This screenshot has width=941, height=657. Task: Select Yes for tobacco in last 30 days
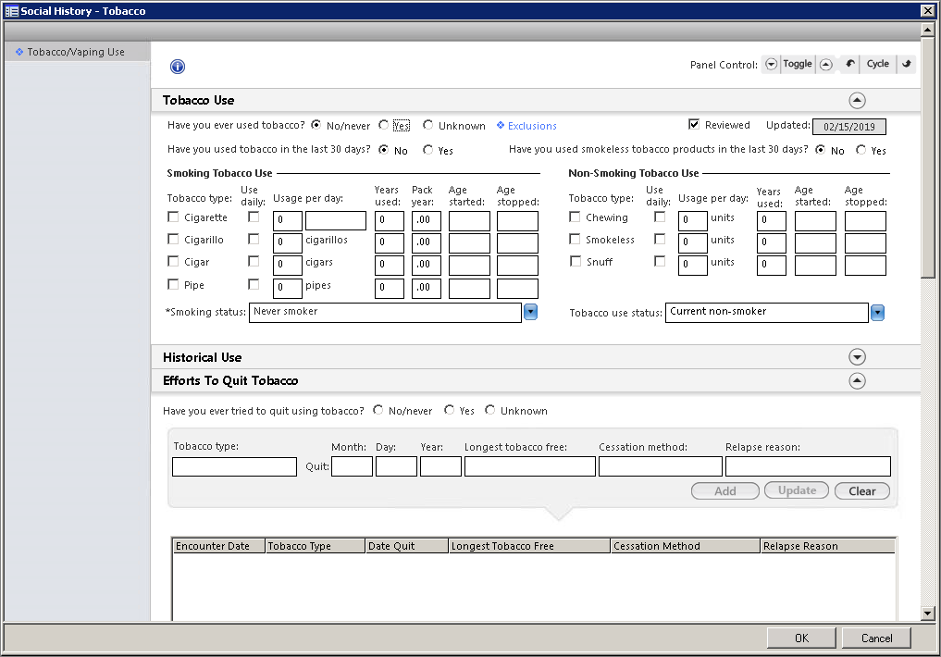pos(427,149)
